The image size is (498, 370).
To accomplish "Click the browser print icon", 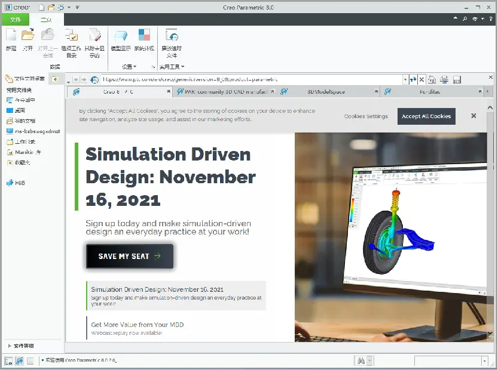I will coord(444,79).
